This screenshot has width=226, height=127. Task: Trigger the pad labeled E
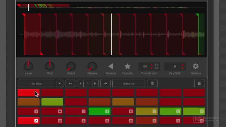tap(100, 121)
